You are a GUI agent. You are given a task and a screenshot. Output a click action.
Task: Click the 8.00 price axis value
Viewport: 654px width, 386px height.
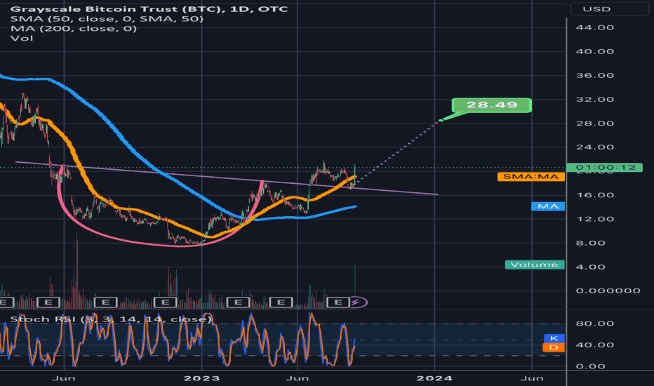click(x=590, y=243)
